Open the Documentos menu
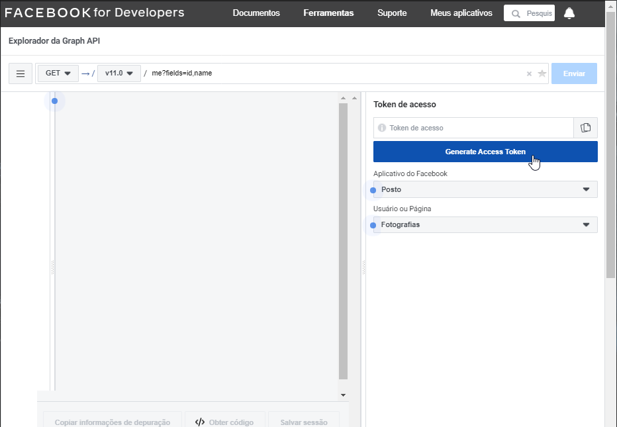Viewport: 617px width, 427px height. [256, 13]
